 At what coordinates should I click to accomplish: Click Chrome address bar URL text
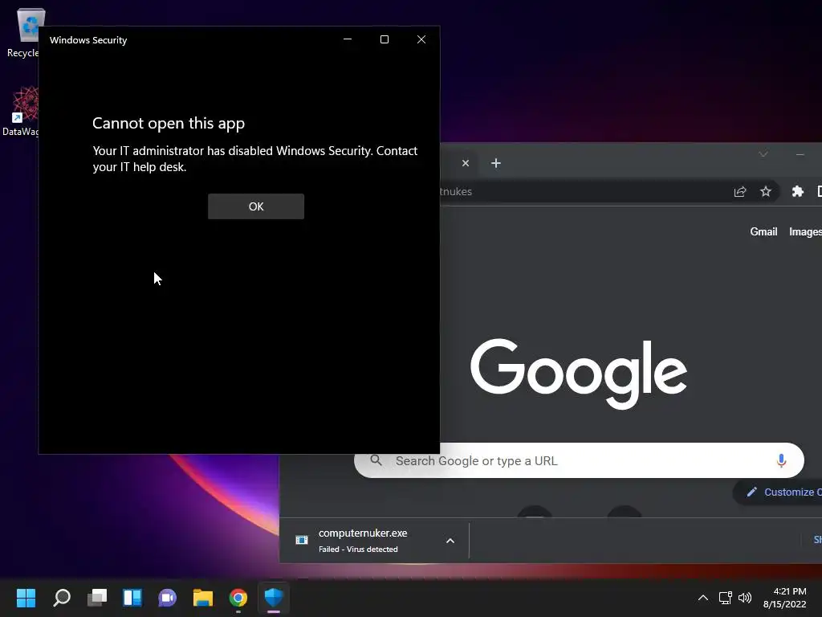click(x=456, y=191)
